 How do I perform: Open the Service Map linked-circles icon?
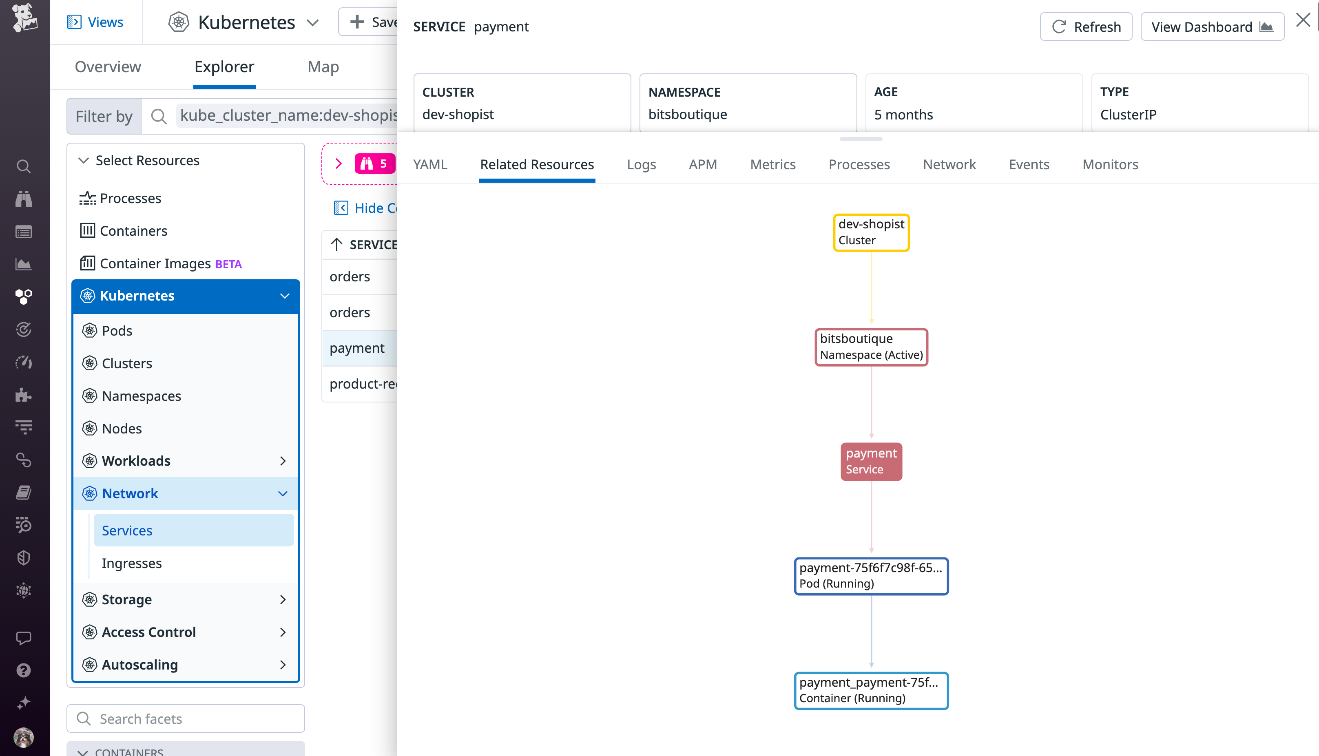[x=24, y=460]
